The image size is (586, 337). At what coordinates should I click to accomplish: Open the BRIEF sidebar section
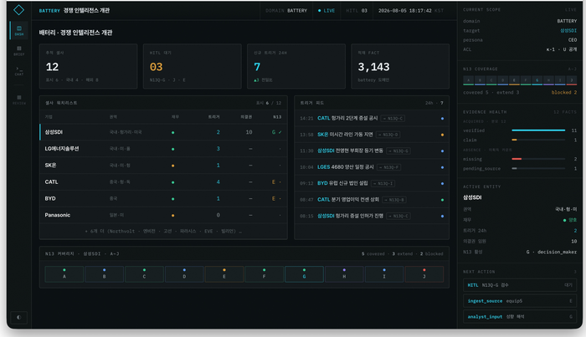[19, 51]
